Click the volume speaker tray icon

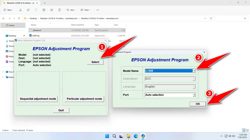pyautogui.click(x=230, y=136)
